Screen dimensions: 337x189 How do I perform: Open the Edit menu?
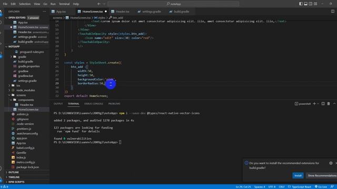(x=13, y=4)
